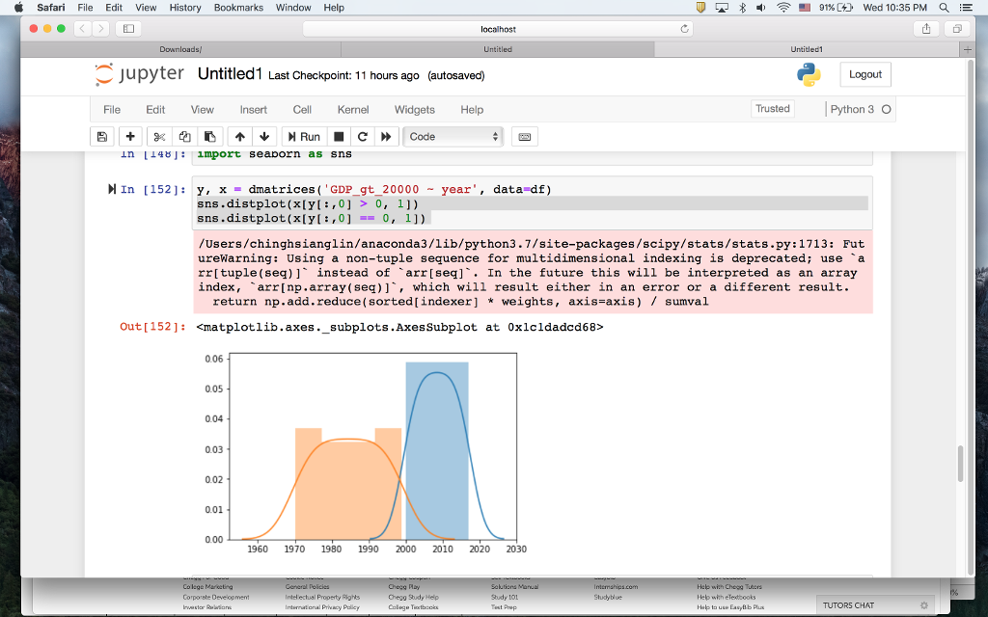Show all tabs overview icon
The image size is (988, 617).
coord(957,28)
